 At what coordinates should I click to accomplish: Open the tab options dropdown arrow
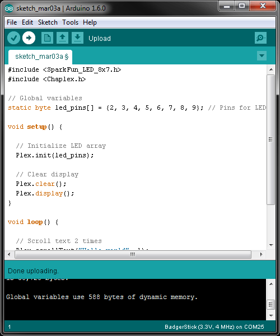(x=262, y=55)
